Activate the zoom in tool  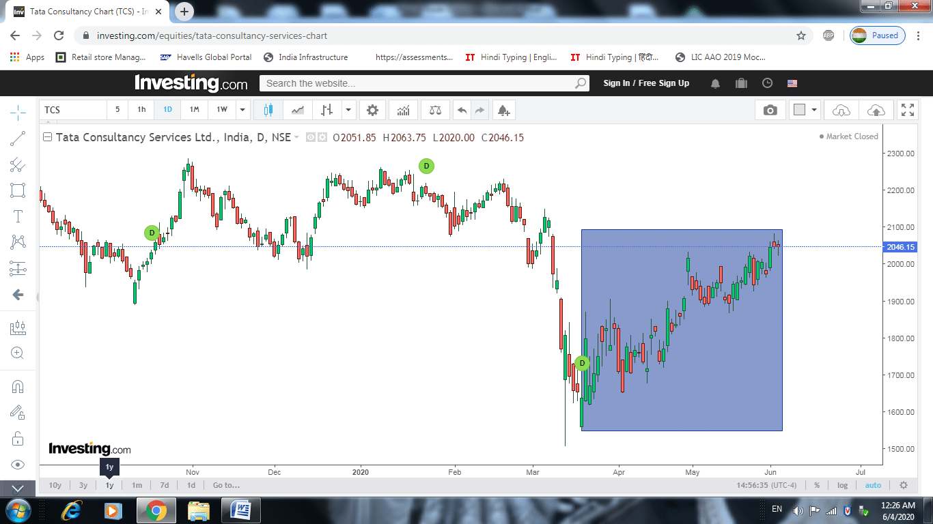pyautogui.click(x=18, y=353)
